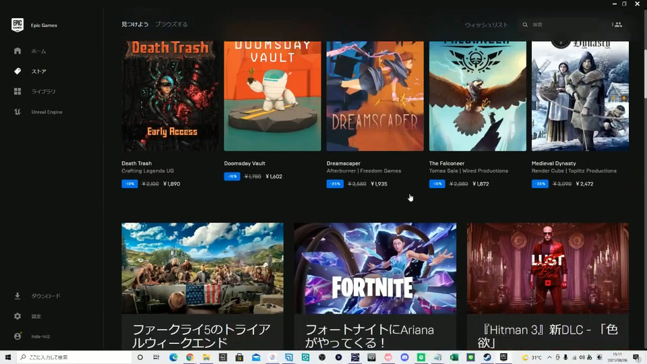
Task: Click the -25% discount badge on Dreamscaper
Action: (x=335, y=183)
